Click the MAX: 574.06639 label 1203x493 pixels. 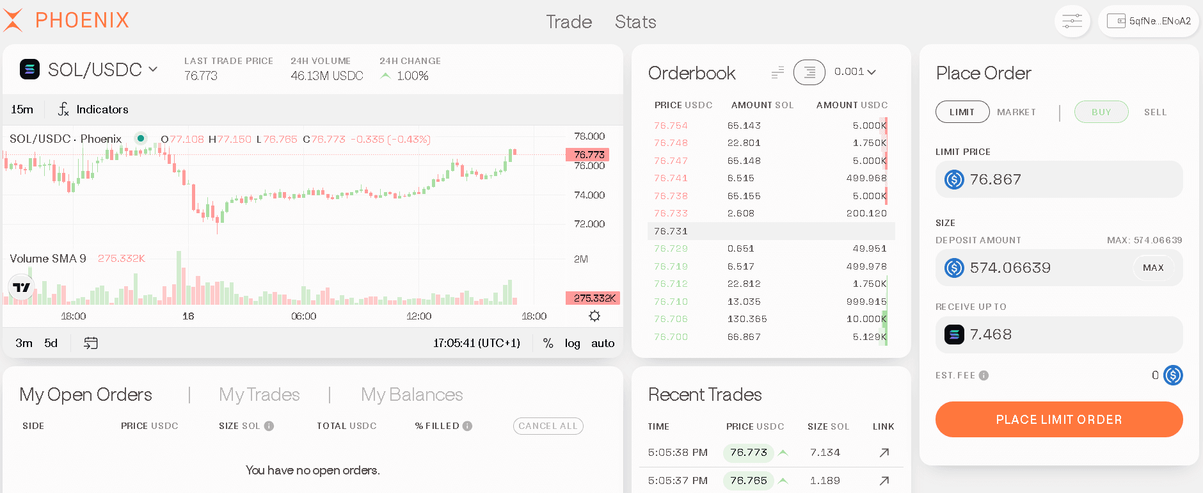(x=1145, y=240)
